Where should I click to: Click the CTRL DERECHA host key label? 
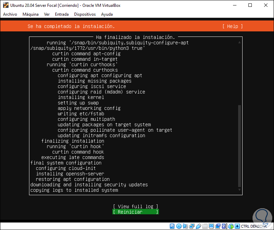coord(254,226)
